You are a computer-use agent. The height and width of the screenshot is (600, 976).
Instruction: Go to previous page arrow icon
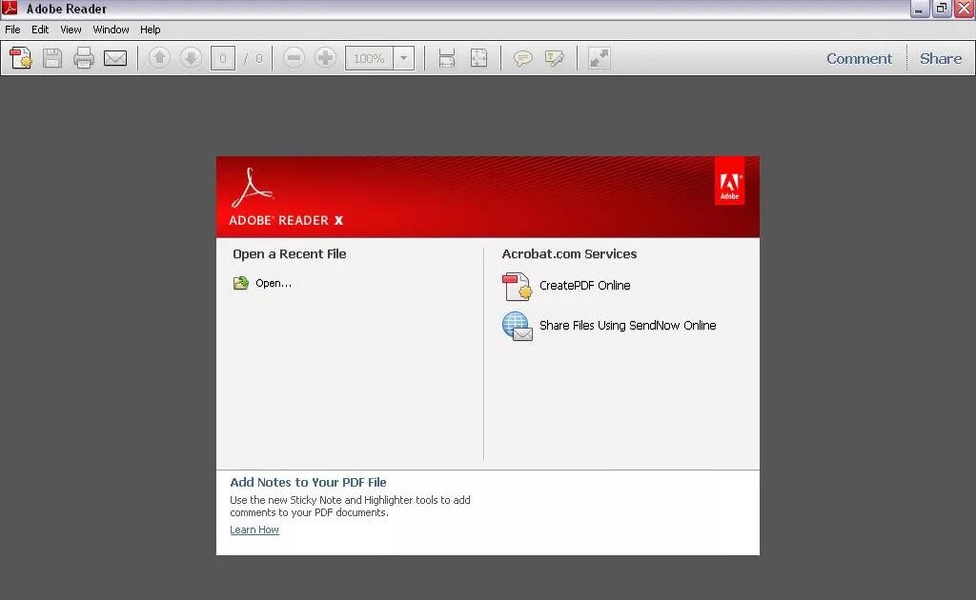(x=159, y=58)
